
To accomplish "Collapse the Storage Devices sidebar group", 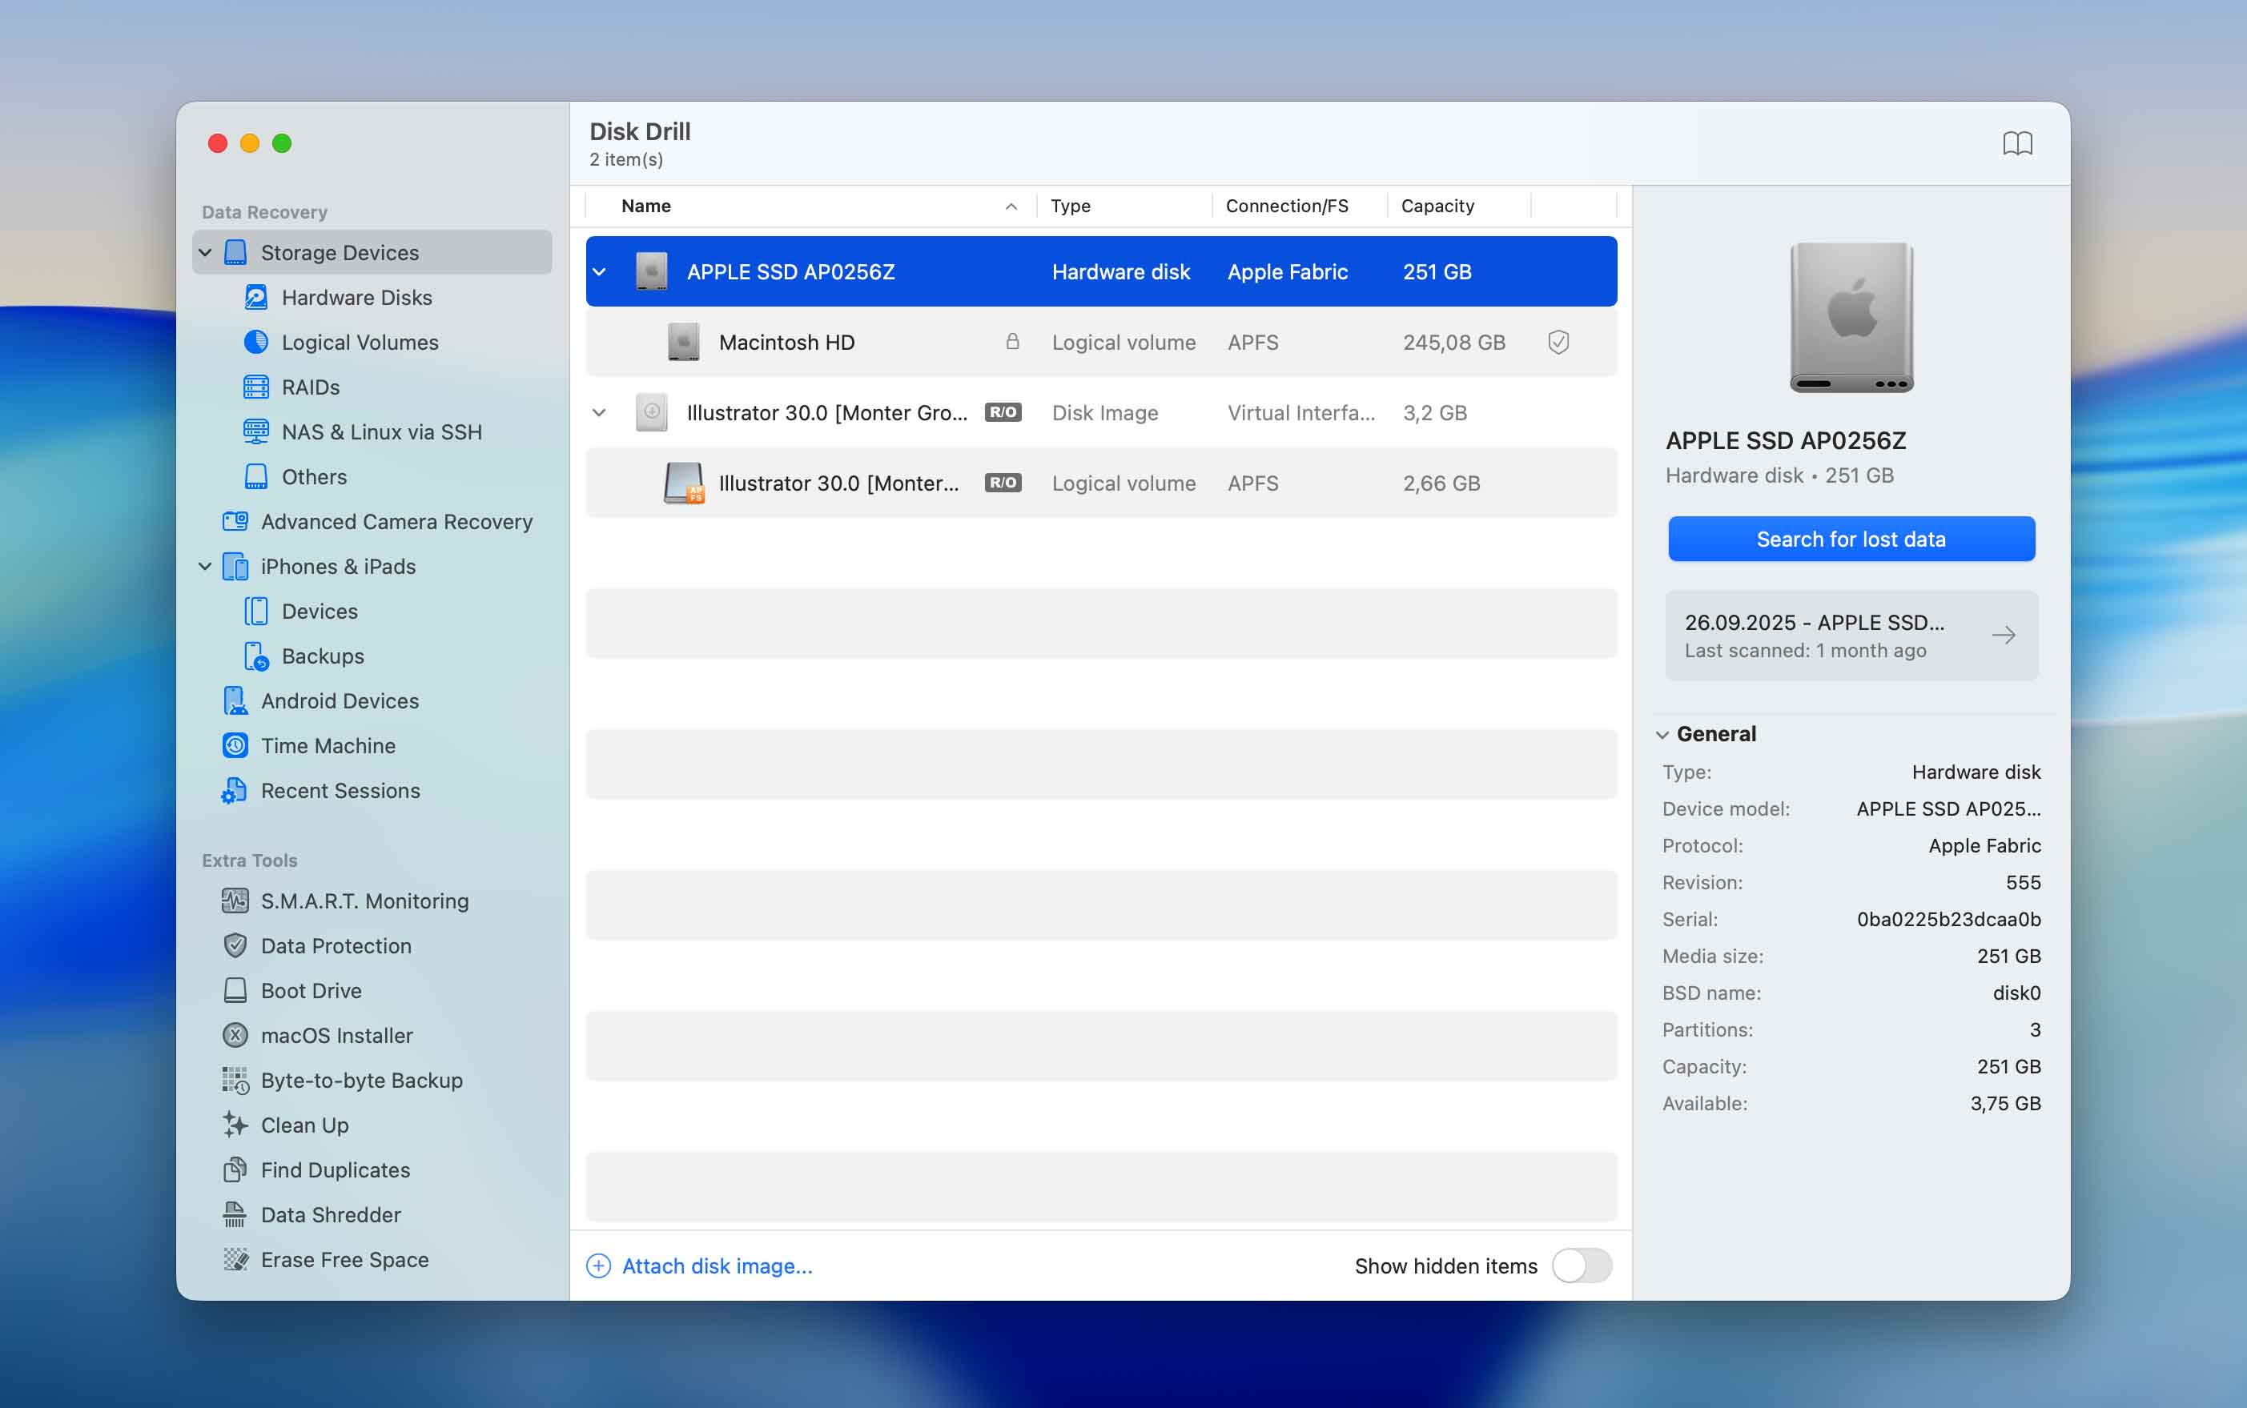I will tap(205, 252).
